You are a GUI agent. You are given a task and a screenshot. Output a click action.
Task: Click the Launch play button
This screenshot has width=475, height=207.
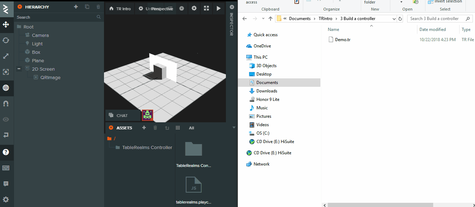coord(219,8)
